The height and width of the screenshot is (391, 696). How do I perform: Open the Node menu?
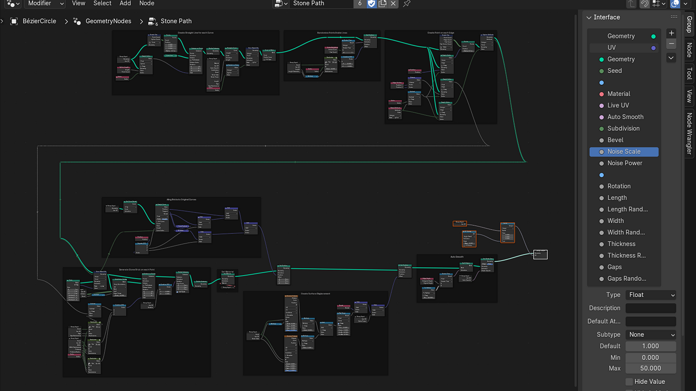pyautogui.click(x=147, y=3)
